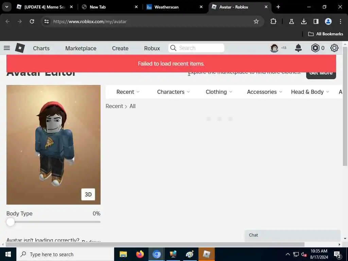Open the Robux page link
The height and width of the screenshot is (261, 348).
click(152, 48)
